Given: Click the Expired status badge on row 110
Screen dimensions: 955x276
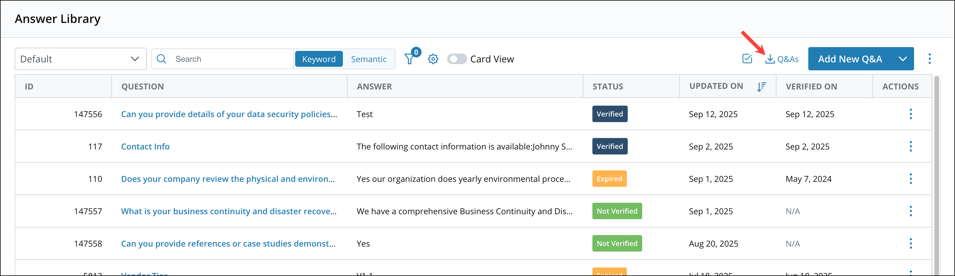Looking at the screenshot, I should pos(609,179).
